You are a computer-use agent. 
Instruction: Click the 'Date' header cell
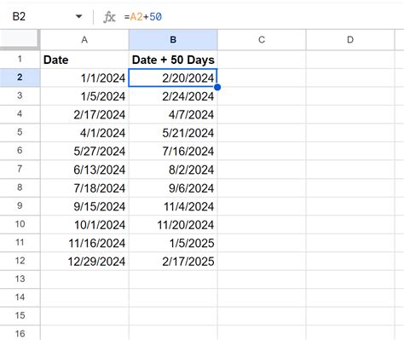pos(84,60)
